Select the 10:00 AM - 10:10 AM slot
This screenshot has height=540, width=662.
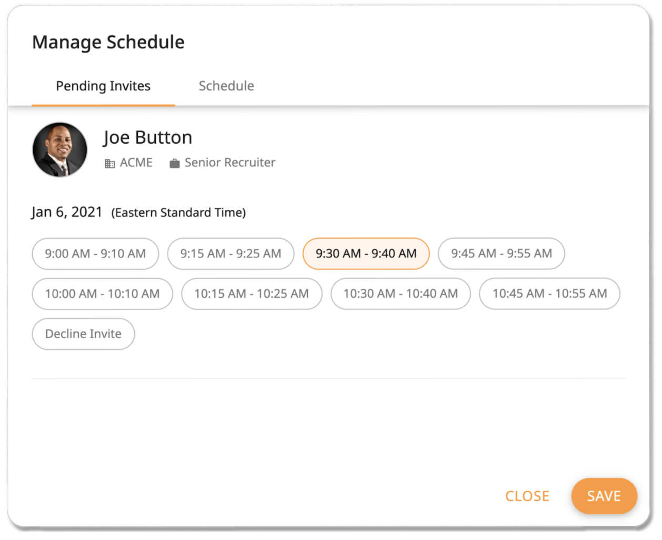point(102,294)
